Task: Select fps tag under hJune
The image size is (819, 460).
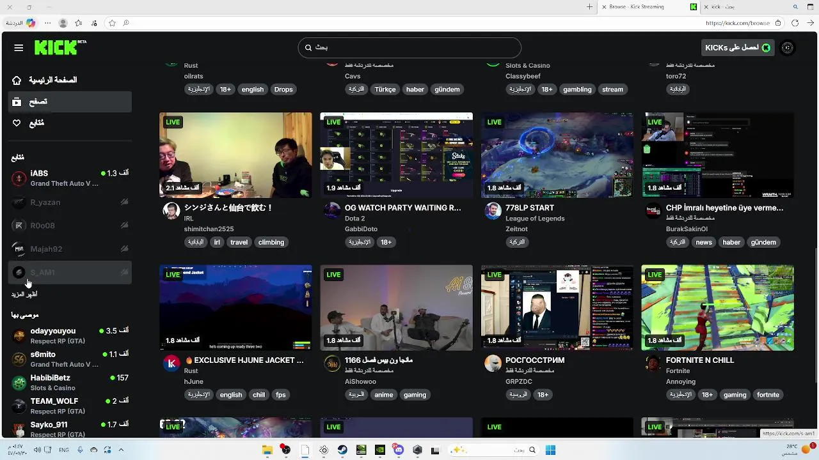Action: click(281, 395)
